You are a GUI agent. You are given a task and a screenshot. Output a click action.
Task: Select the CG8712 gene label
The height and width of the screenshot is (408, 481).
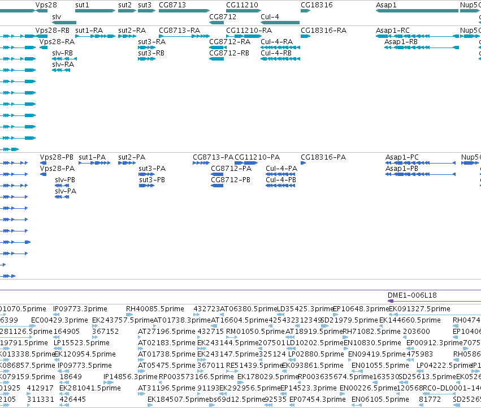click(223, 17)
